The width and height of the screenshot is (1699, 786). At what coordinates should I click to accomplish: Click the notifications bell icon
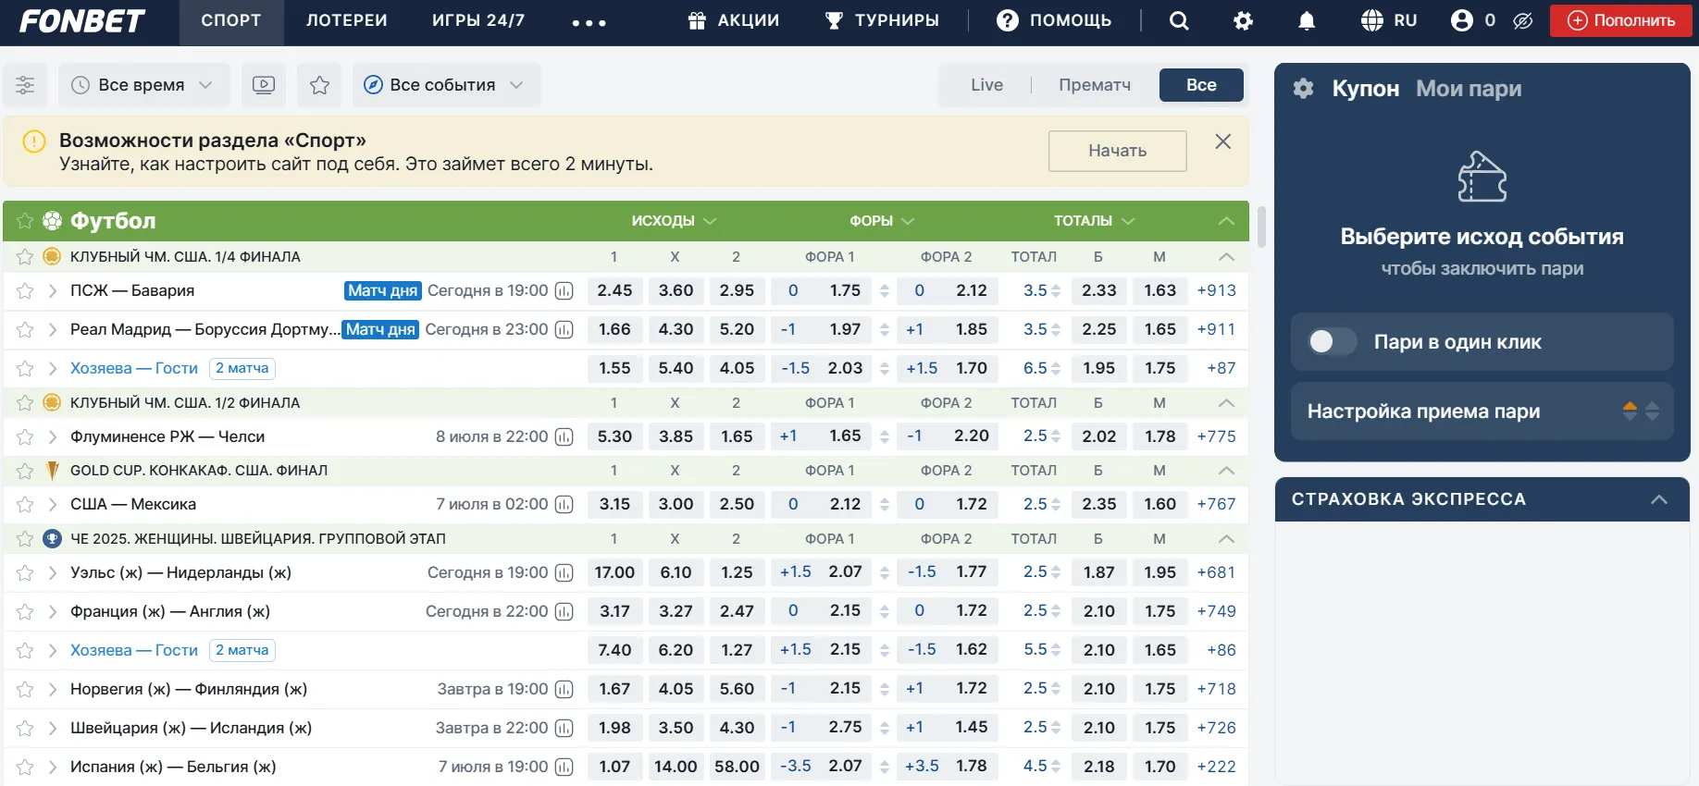1306,20
